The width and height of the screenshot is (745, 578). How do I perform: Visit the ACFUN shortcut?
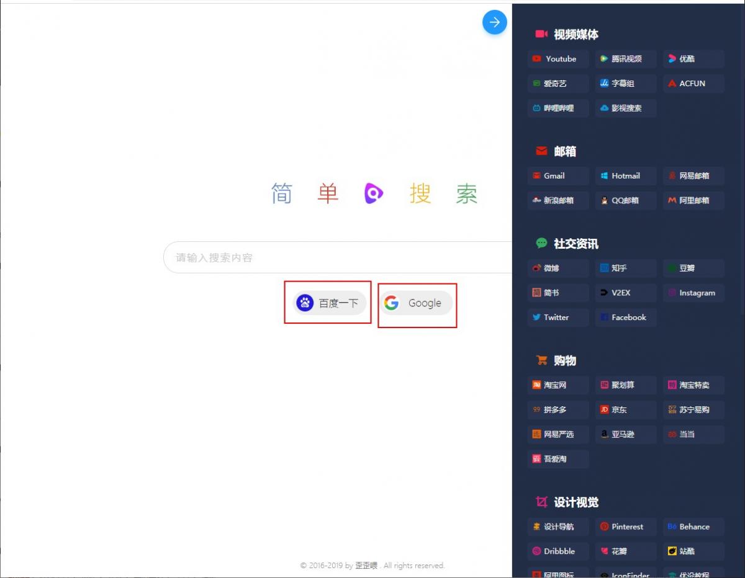[693, 83]
